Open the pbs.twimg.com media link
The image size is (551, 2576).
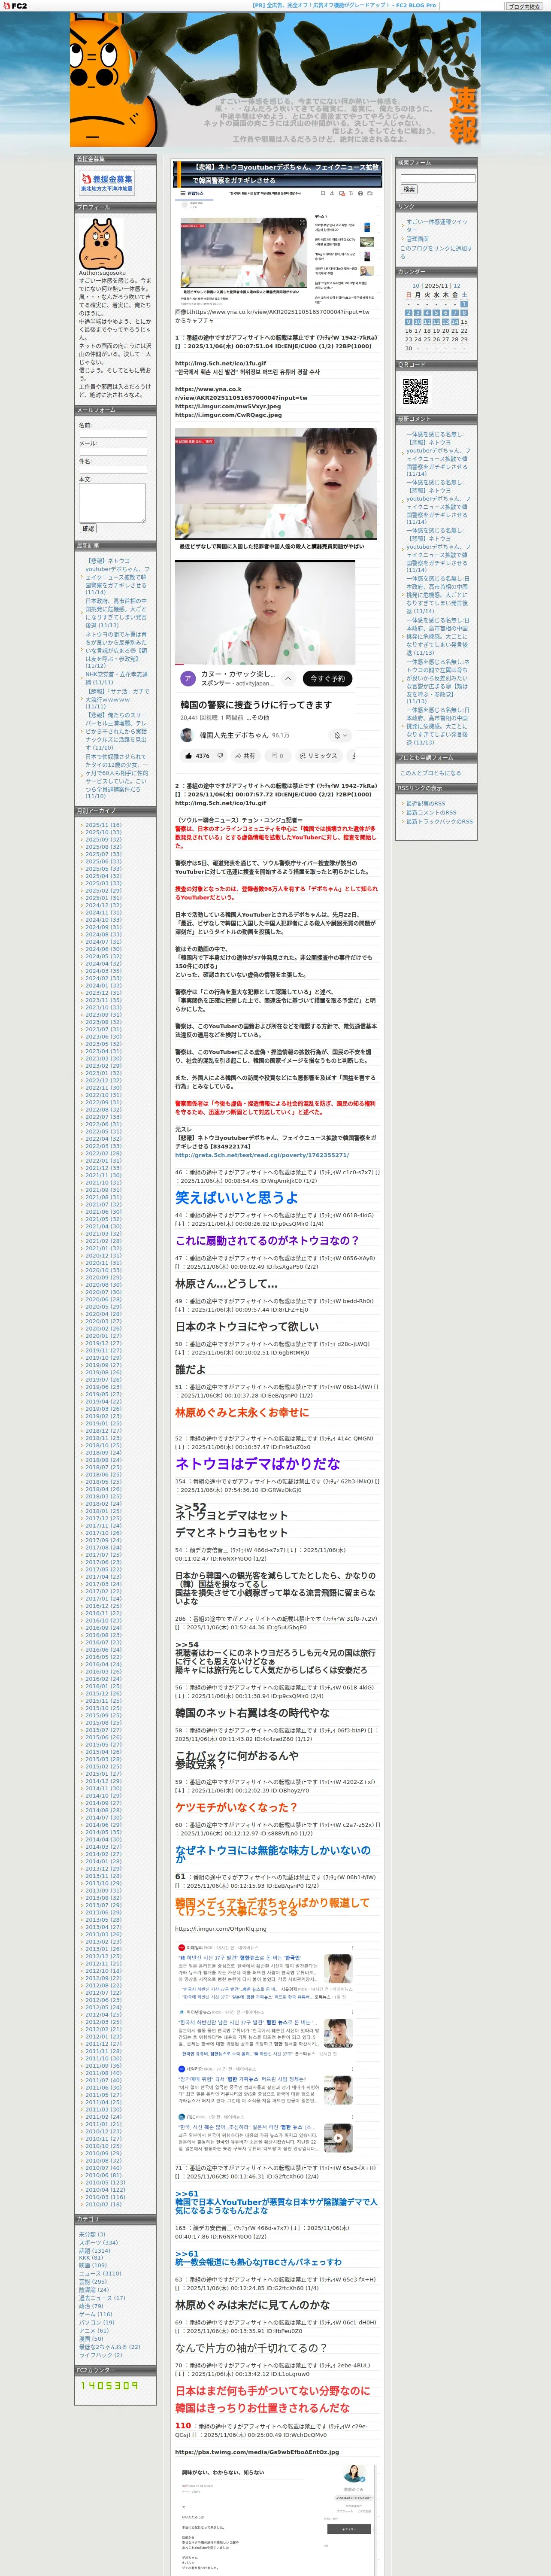point(257,2451)
